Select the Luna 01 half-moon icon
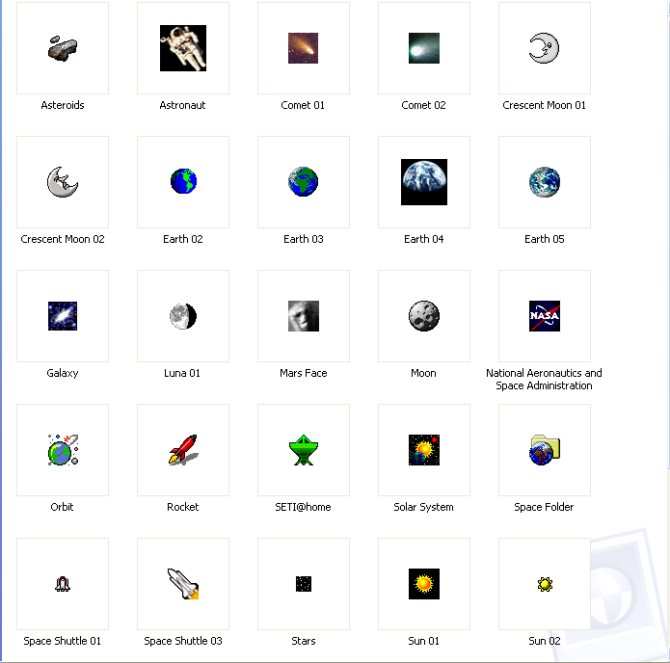 (183, 316)
